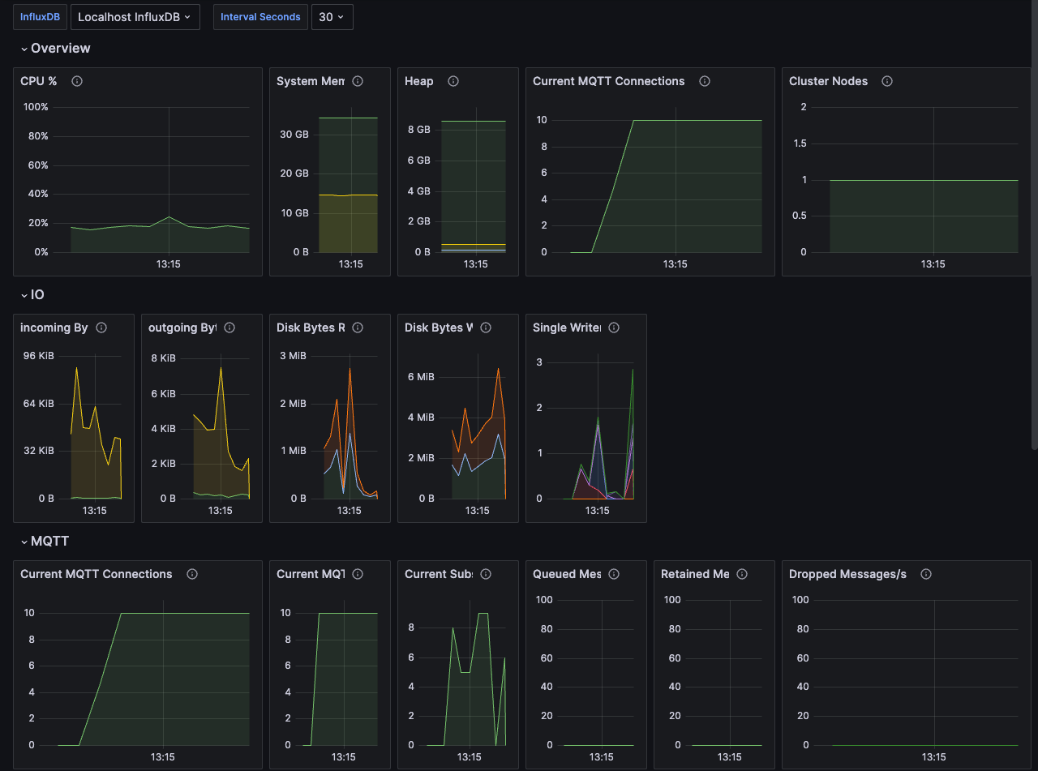Click info icon beside Heap panel title
The height and width of the screenshot is (771, 1038).
point(453,81)
